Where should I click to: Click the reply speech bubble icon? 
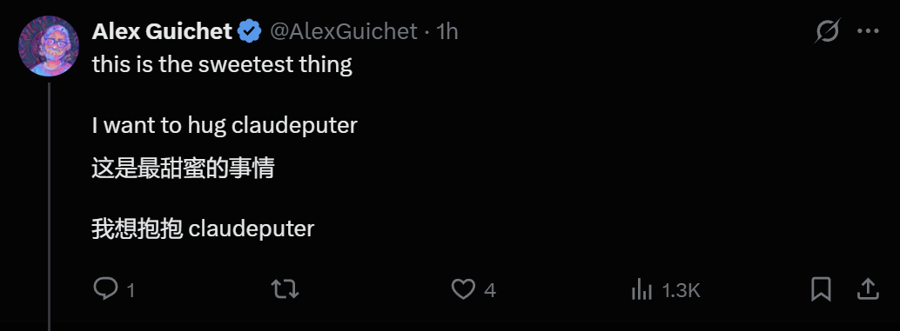[105, 289]
